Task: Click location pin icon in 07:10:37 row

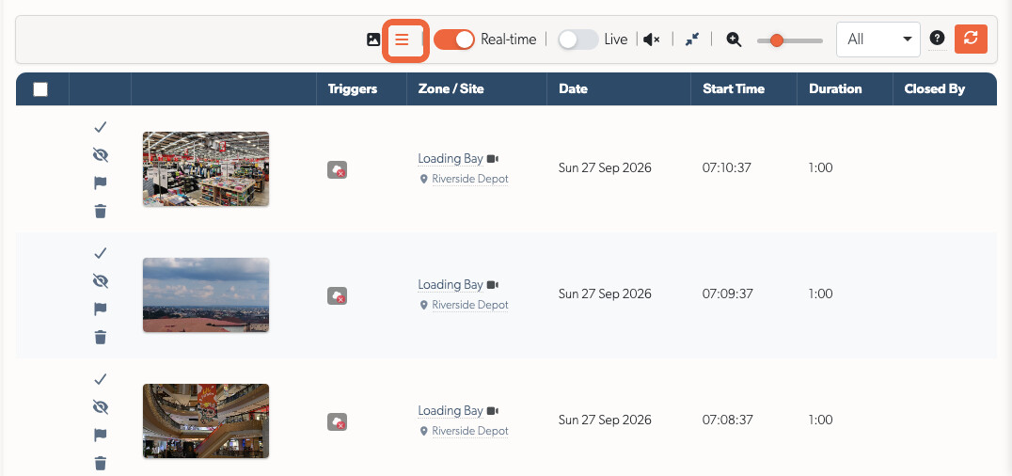Action: pos(424,179)
